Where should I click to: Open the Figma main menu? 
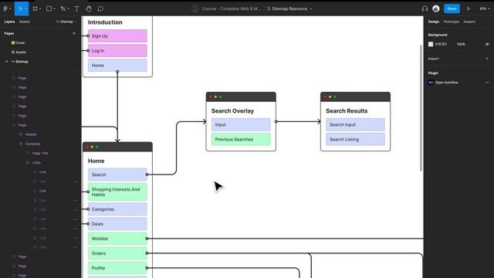click(5, 8)
